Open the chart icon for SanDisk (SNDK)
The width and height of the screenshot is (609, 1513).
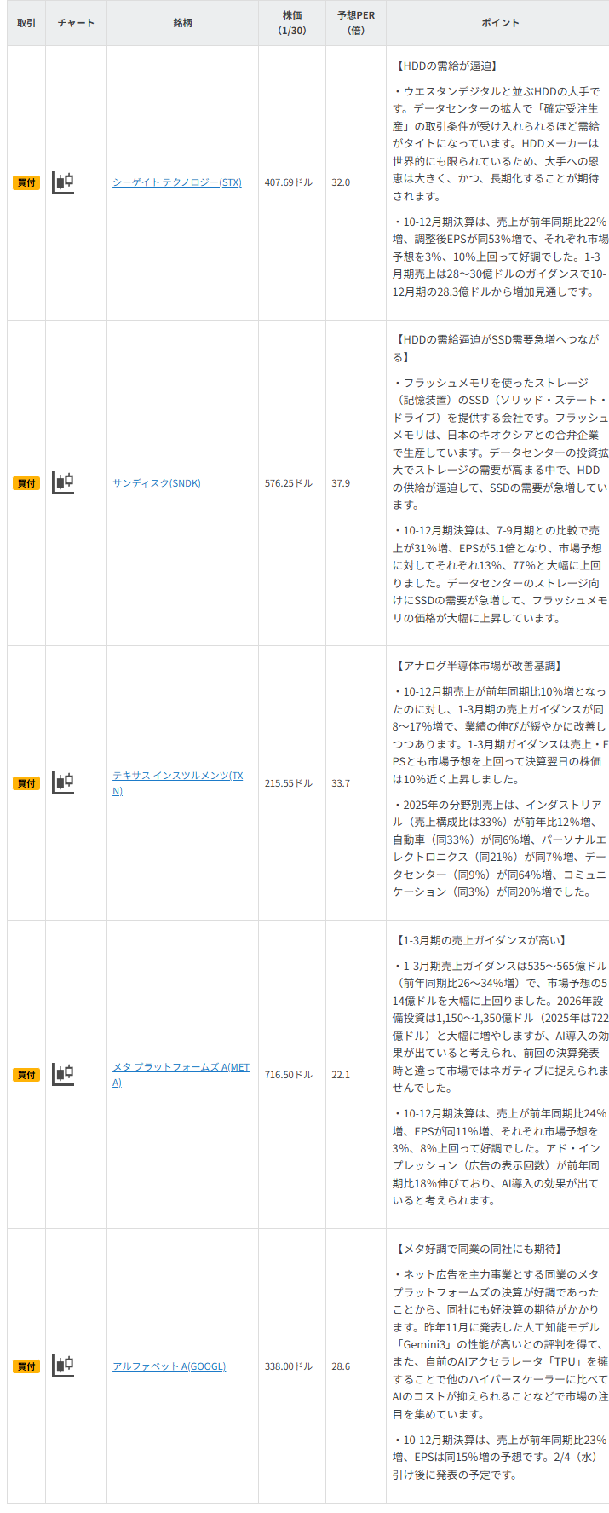pos(63,482)
